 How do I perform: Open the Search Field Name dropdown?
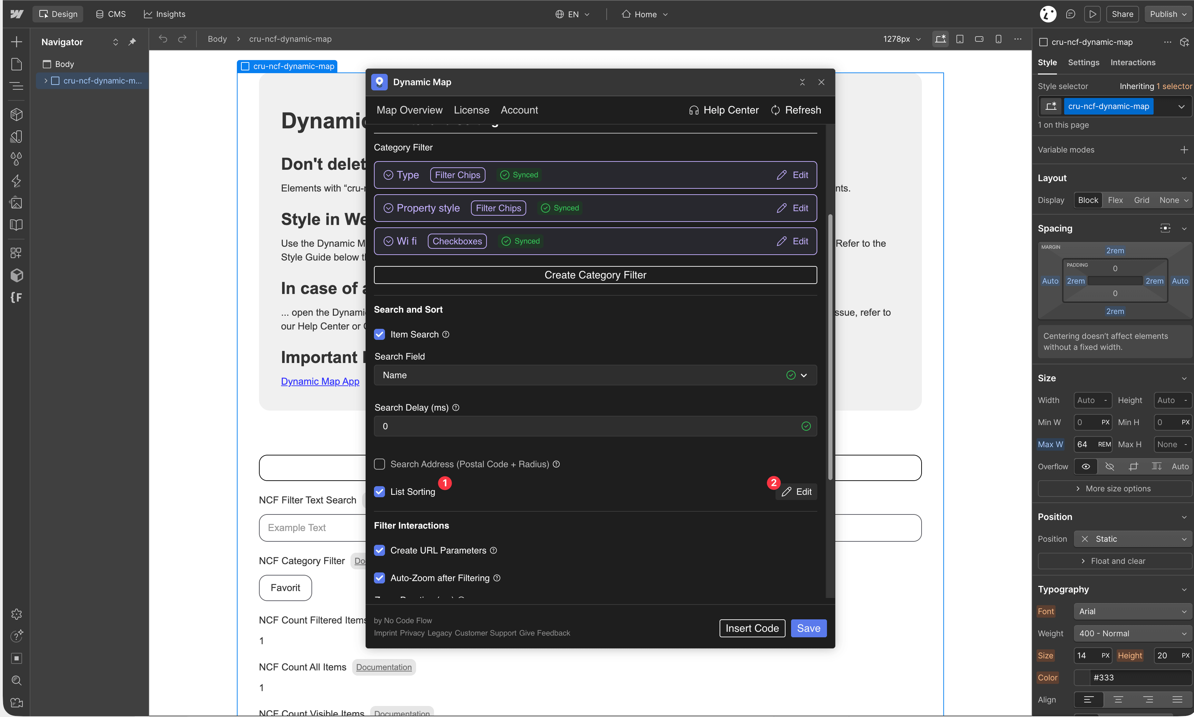[595, 375]
